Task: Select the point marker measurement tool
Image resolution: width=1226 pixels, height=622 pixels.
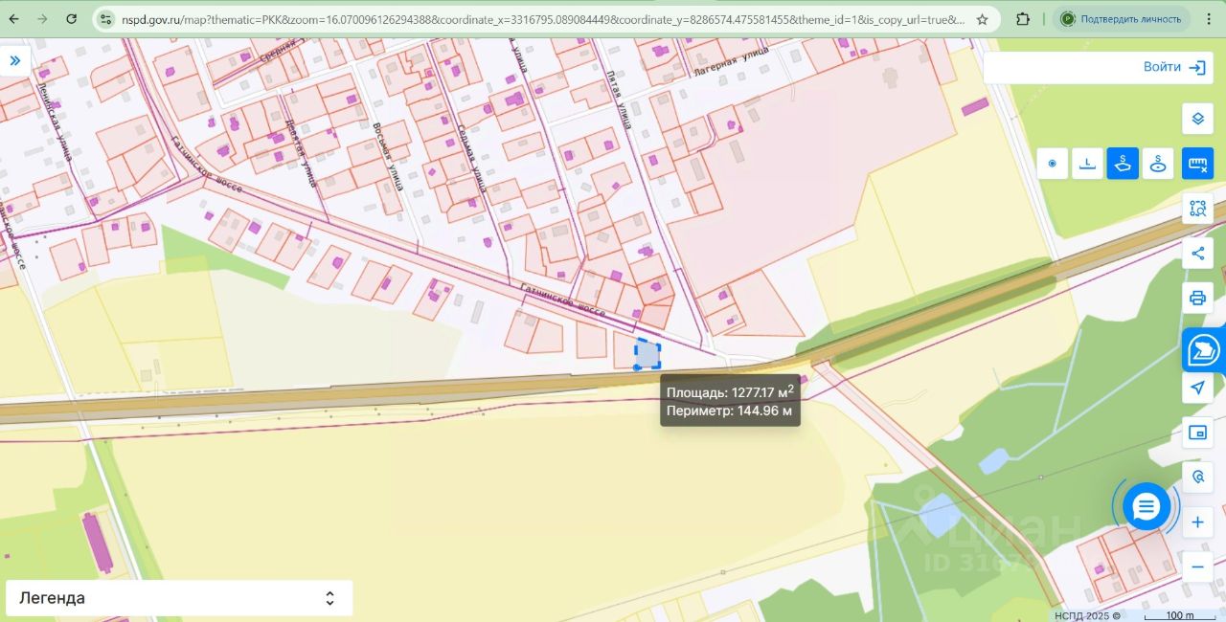Action: [x=1052, y=164]
